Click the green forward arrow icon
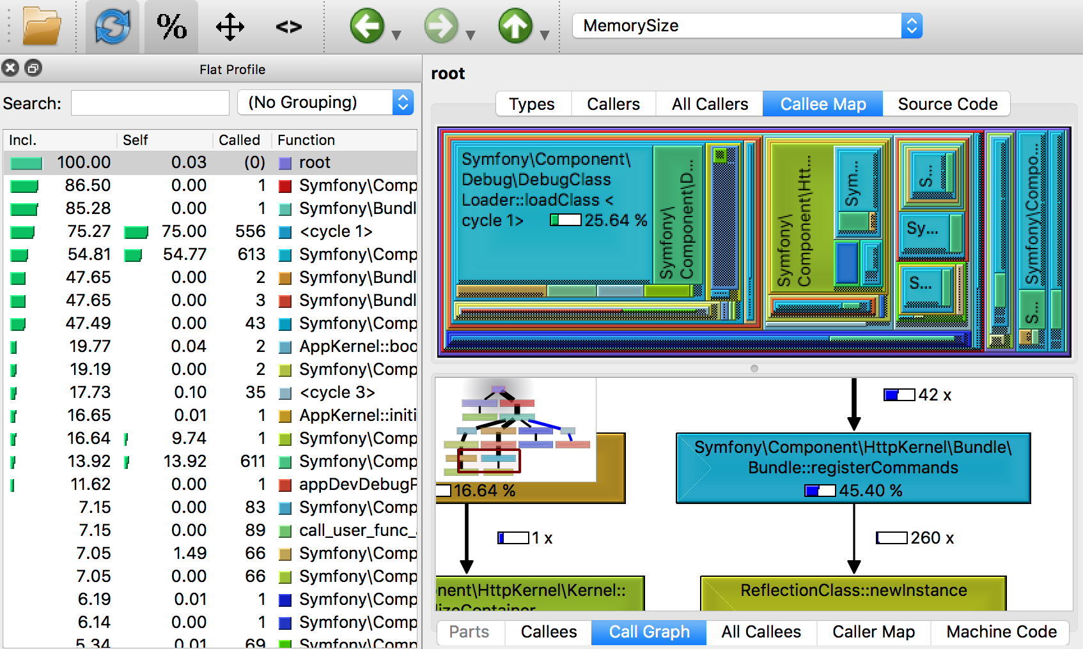 point(441,26)
